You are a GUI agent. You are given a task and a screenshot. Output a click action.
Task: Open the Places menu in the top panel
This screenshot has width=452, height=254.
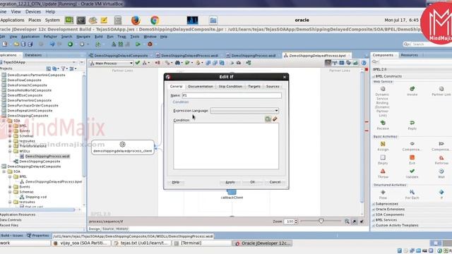click(x=35, y=20)
